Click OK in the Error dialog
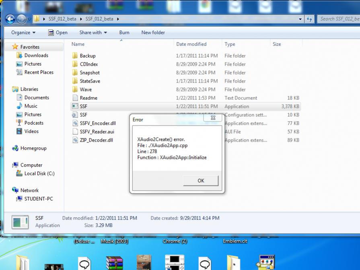360x270 pixels. [x=201, y=180]
